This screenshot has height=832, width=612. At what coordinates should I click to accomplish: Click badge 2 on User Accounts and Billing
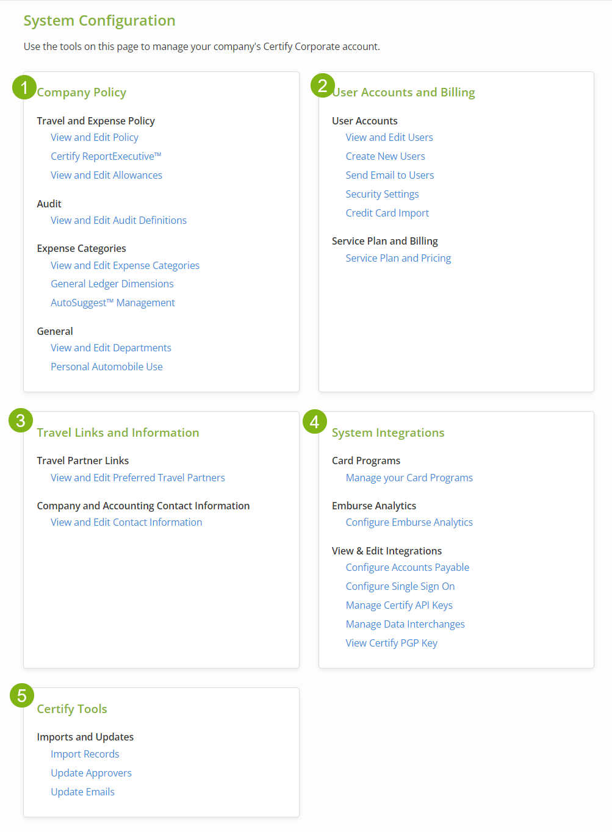[x=322, y=87]
